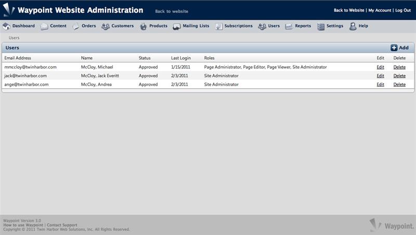Image resolution: width=416 pixels, height=235 pixels.
Task: Click the Help person icon
Action: (353, 26)
